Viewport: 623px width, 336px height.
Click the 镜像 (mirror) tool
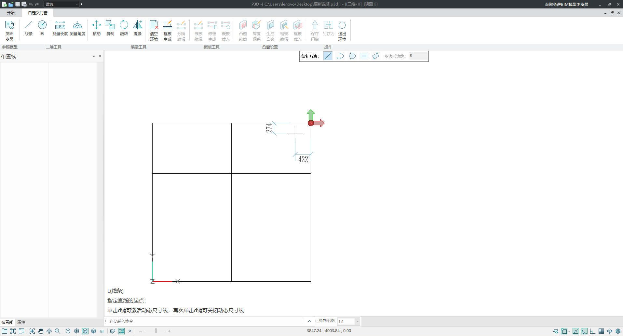coord(138,28)
